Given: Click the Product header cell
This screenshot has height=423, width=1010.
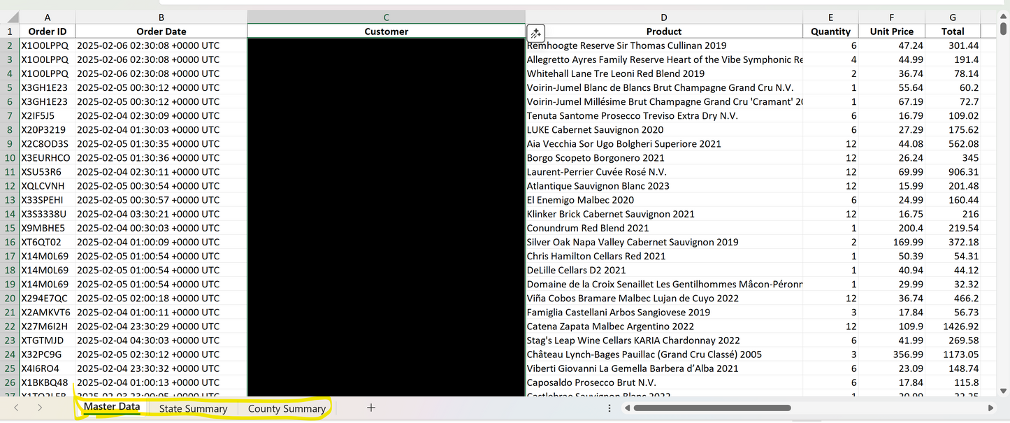Looking at the screenshot, I should pyautogui.click(x=663, y=31).
